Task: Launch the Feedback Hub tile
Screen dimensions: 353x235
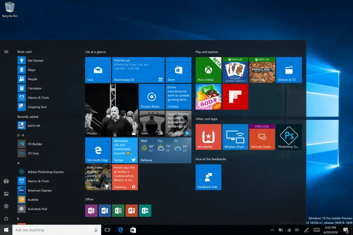Action: pyautogui.click(x=208, y=177)
